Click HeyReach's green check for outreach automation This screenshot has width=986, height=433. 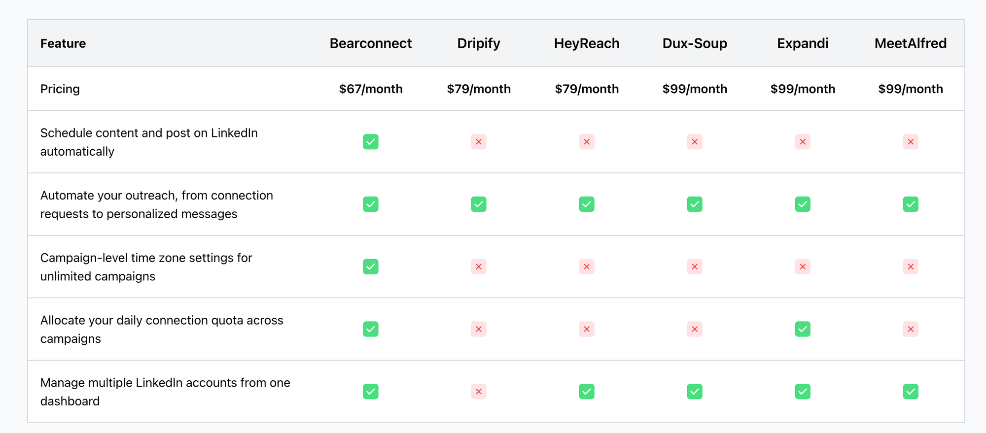587,204
